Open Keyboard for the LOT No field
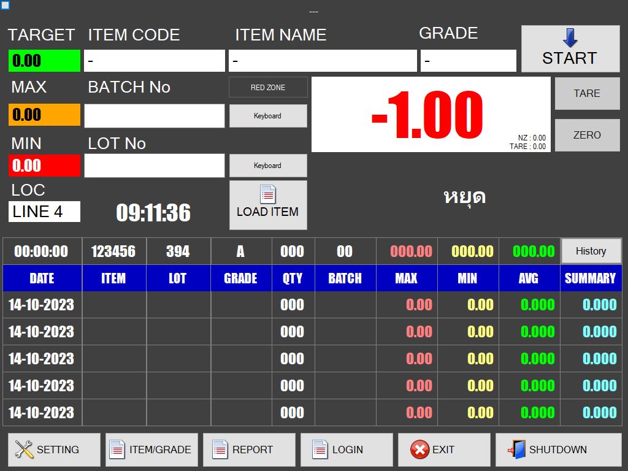 [268, 166]
